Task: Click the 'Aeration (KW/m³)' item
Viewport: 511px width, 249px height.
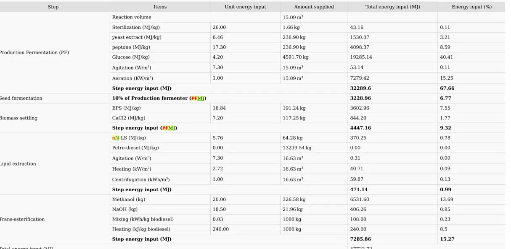Action: (132, 78)
